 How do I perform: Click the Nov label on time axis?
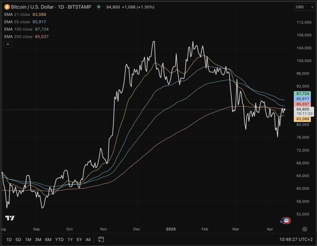coord(103,229)
